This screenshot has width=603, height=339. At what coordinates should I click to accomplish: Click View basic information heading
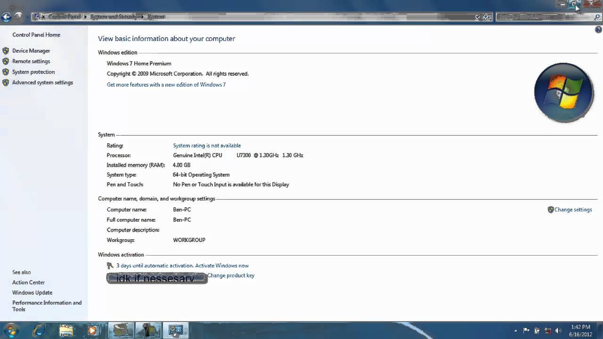166,39
